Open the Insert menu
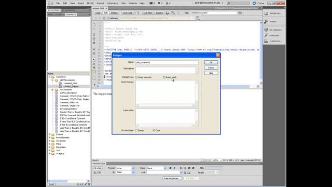The width and height of the screenshot is (332, 187). coord(81,3)
